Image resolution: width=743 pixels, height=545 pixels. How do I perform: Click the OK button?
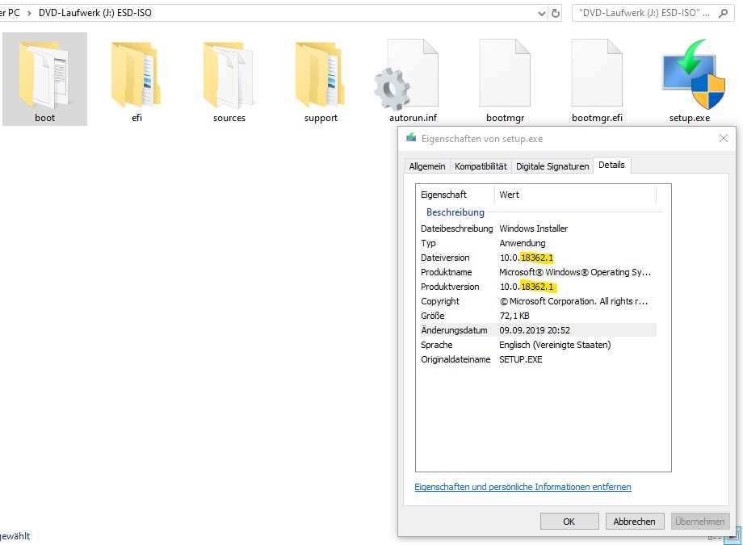coord(569,522)
